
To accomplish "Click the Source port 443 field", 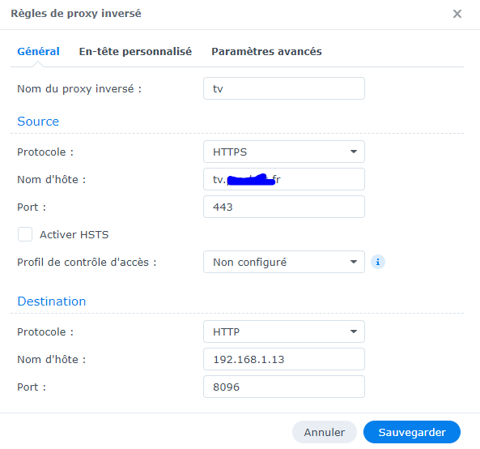I will pos(284,207).
